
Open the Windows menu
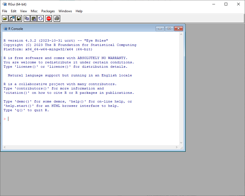[x=65, y=11]
